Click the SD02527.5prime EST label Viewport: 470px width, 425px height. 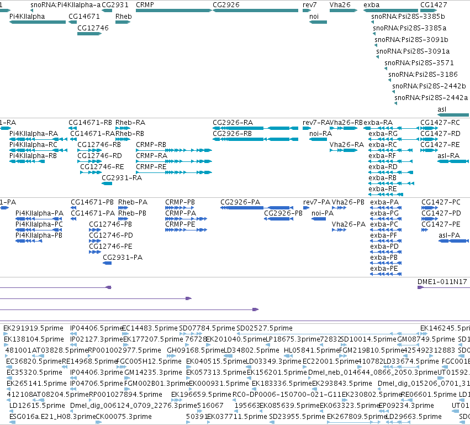[265, 328]
